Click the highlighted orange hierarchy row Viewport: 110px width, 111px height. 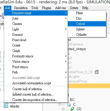point(89,86)
